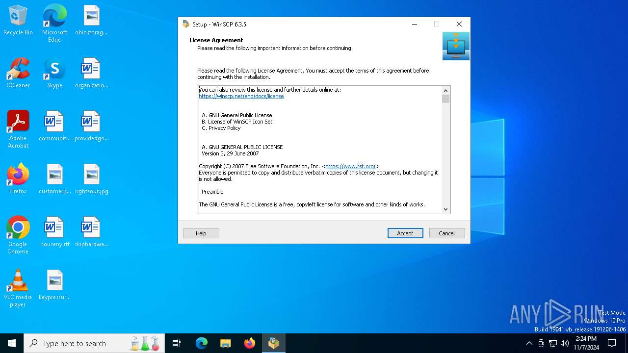Click the license scrollbar thumb
The height and width of the screenshot is (353, 628).
pos(446,99)
